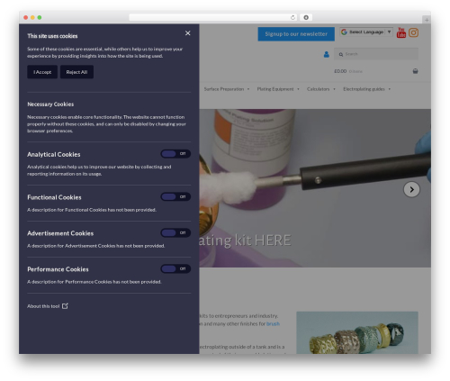Open the Electroplating guides menu

[x=364, y=89]
